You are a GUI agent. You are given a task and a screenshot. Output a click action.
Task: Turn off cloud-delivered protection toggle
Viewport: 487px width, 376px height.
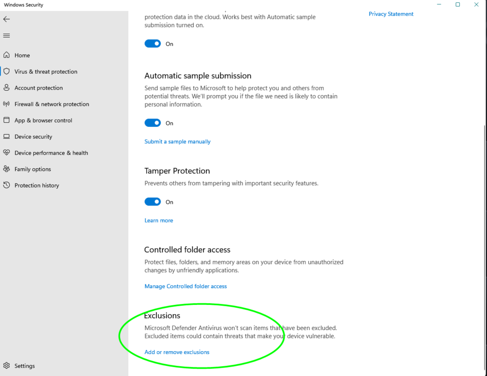click(152, 43)
